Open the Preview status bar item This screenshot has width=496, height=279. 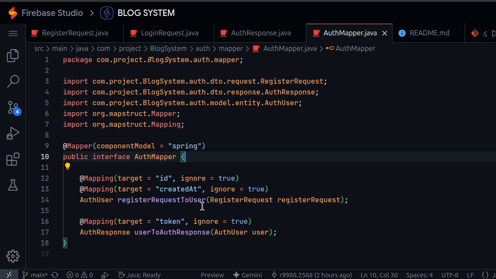[212, 275]
